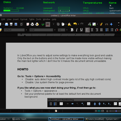Screen dimensions: 121x121
Task: Decrease Indent icon in formatting bar
Action: 116,30
